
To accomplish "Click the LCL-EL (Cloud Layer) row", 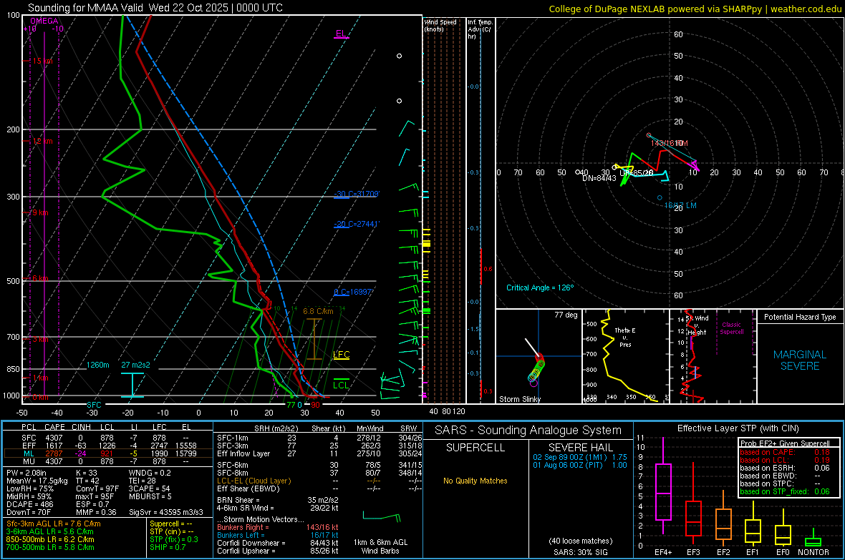I will [x=319, y=481].
